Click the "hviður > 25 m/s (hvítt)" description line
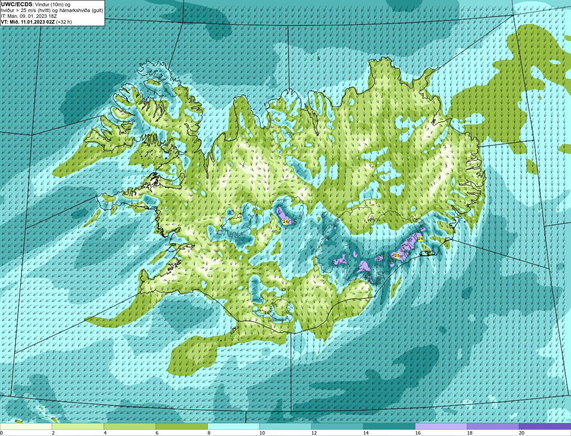Viewport: 571px width, 436px height. 52,10
